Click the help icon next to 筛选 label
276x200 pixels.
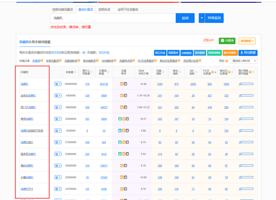227,61
